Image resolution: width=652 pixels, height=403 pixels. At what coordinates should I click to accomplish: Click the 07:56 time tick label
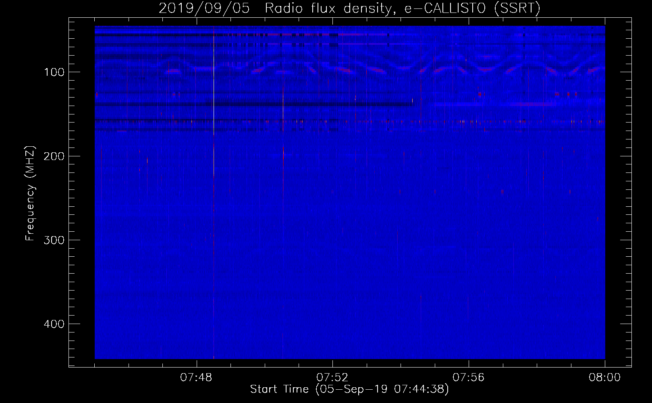pos(469,378)
